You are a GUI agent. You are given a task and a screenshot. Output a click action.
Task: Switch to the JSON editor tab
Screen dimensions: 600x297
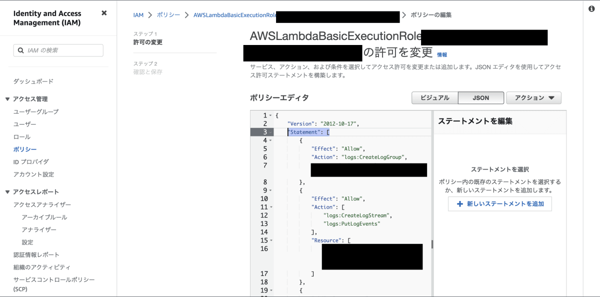click(x=480, y=98)
